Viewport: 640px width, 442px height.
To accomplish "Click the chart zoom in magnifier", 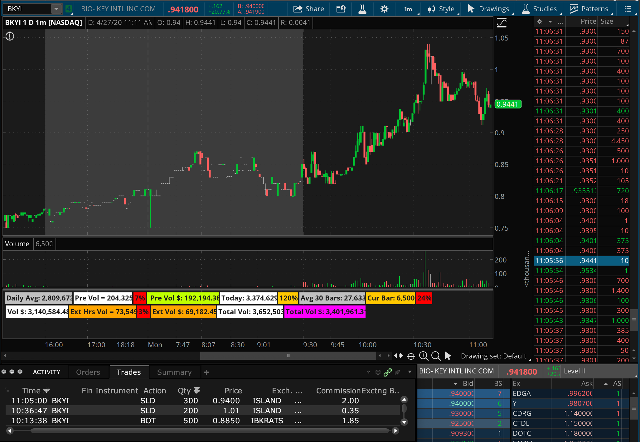I will pyautogui.click(x=424, y=356).
